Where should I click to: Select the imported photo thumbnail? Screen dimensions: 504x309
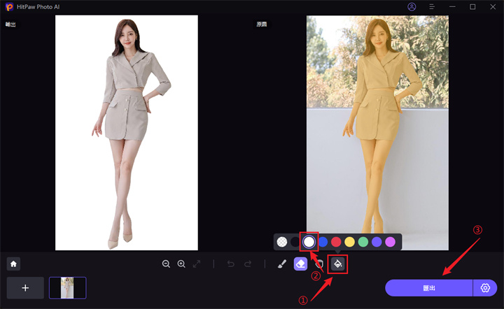(x=67, y=288)
